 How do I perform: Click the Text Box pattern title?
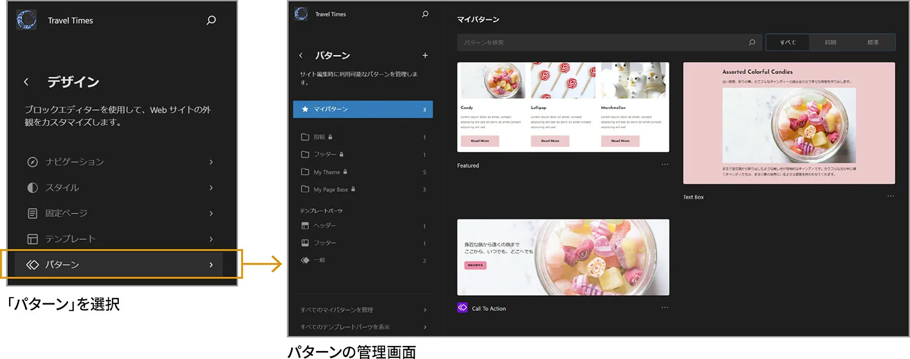click(x=693, y=197)
